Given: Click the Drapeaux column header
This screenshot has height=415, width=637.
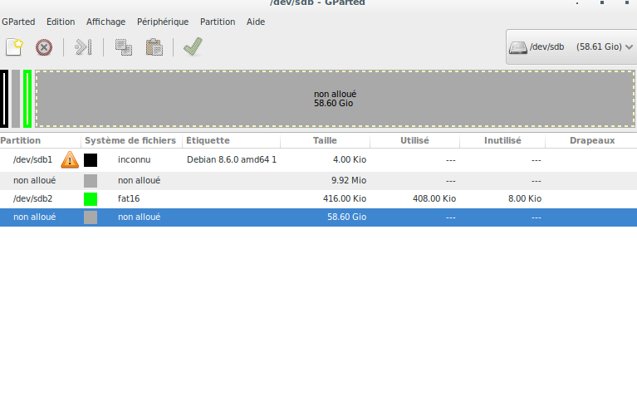Looking at the screenshot, I should coord(591,140).
